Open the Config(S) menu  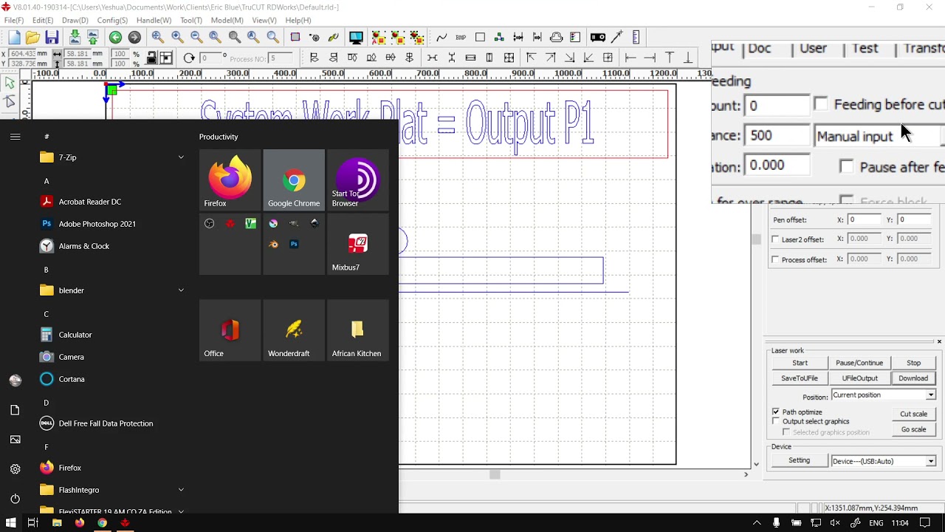[112, 20]
